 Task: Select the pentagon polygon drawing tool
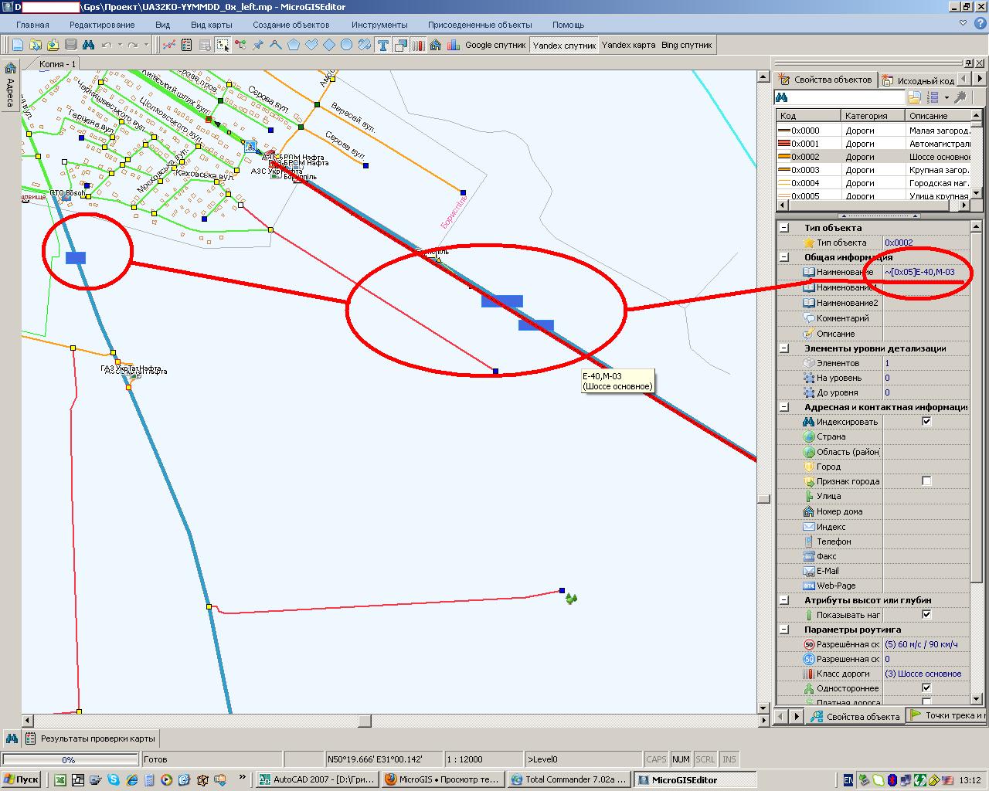tap(294, 45)
